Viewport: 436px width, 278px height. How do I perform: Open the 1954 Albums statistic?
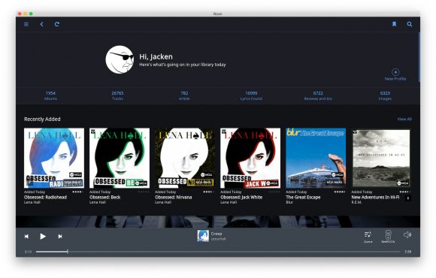(x=50, y=95)
